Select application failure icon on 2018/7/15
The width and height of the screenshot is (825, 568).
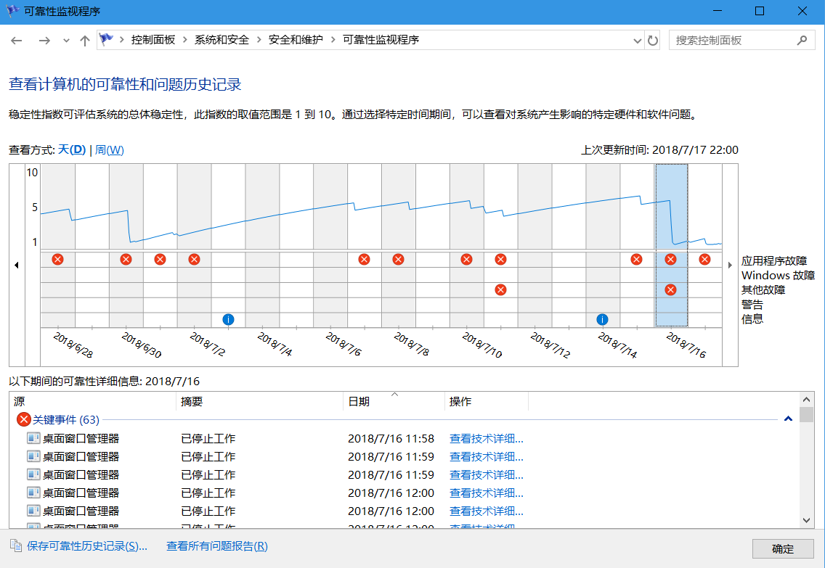(637, 259)
